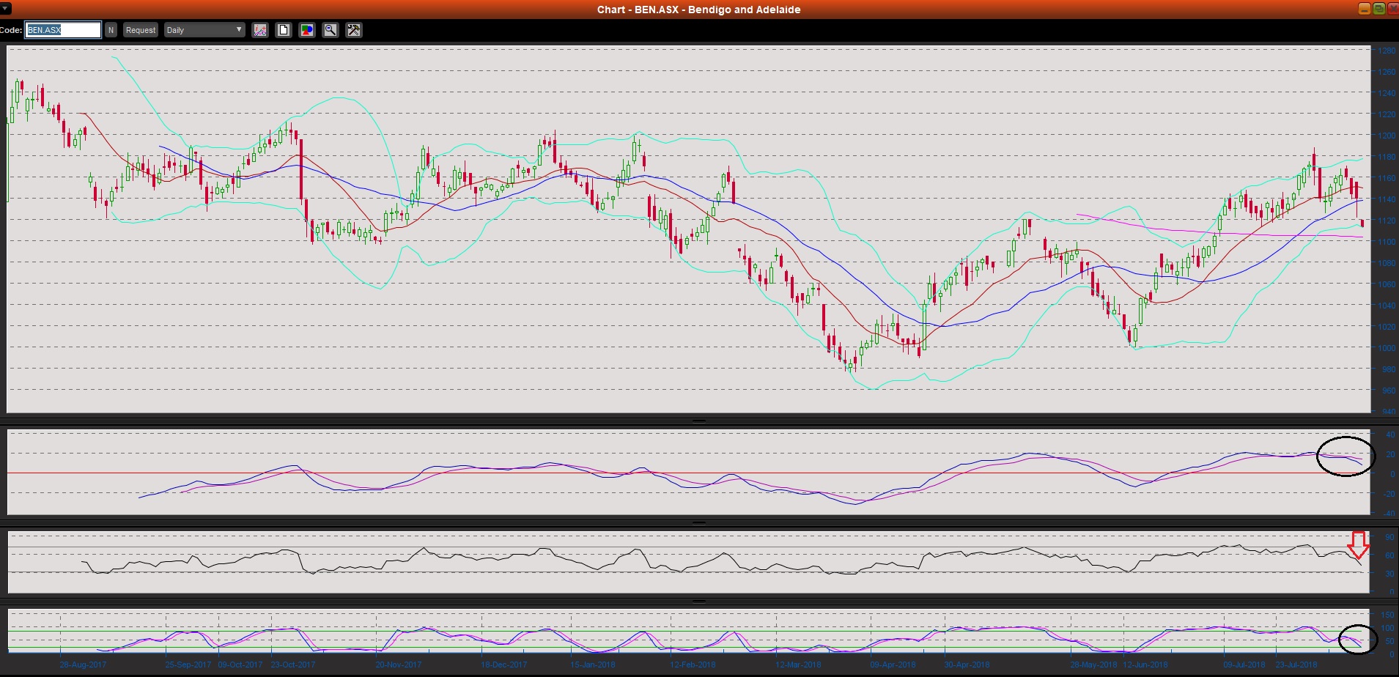Click the 1280 price axis label
Screen dimensions: 1399x677
coord(1387,51)
